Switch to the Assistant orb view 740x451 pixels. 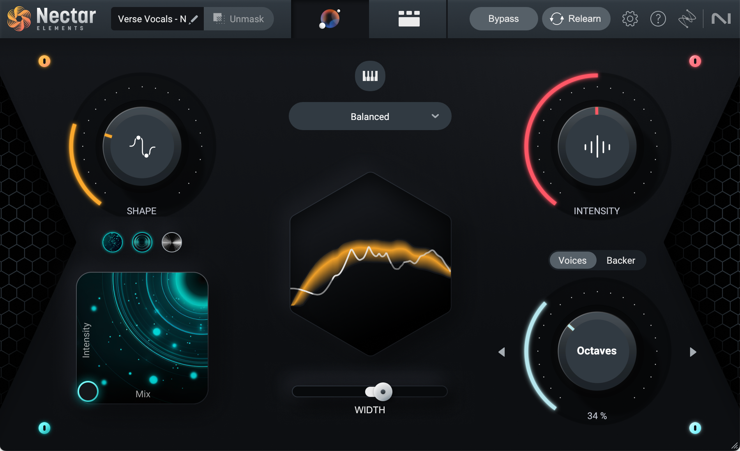330,18
